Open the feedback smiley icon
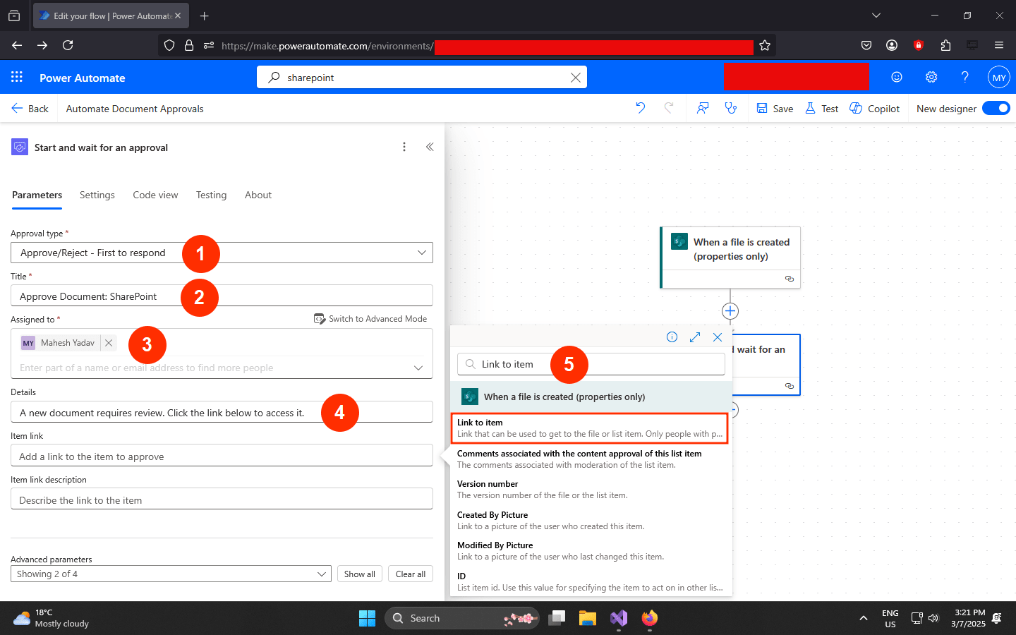 coord(897,78)
